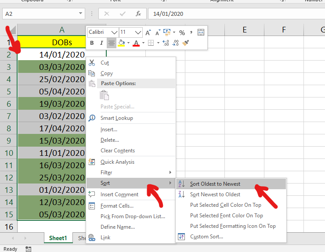
Task: Expand the Sort submenu
Action: [131, 183]
